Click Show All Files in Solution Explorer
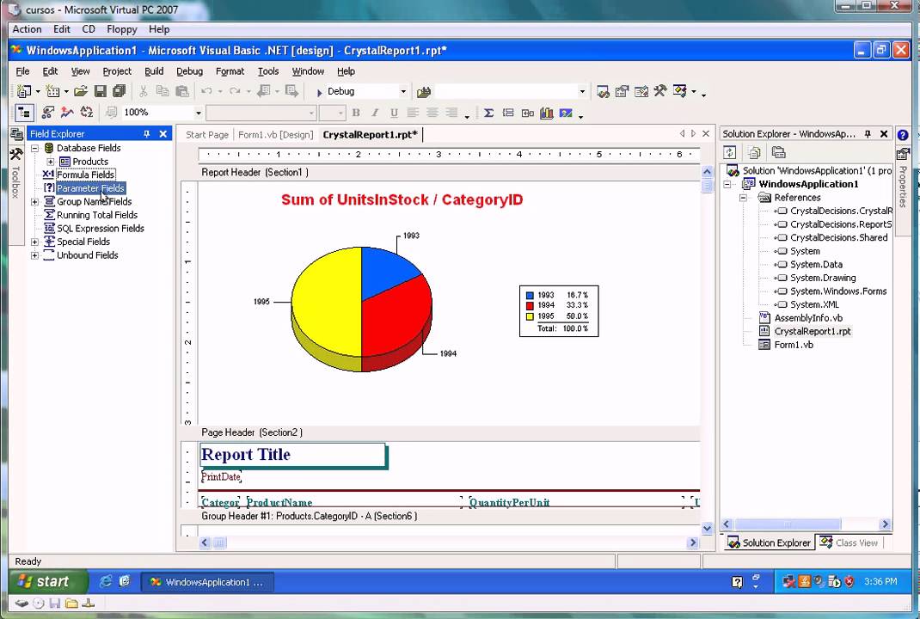 click(754, 152)
